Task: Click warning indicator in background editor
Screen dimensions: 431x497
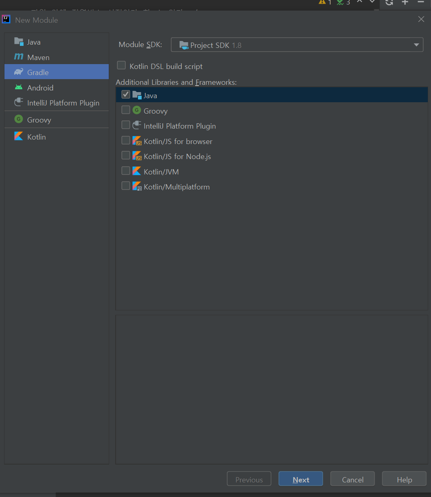Action: point(325,2)
